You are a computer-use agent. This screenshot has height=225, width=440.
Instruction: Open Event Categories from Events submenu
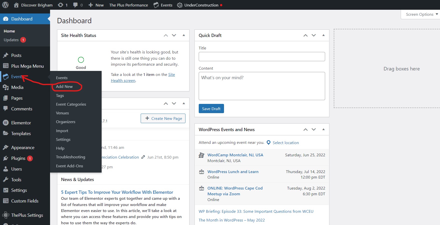71,104
